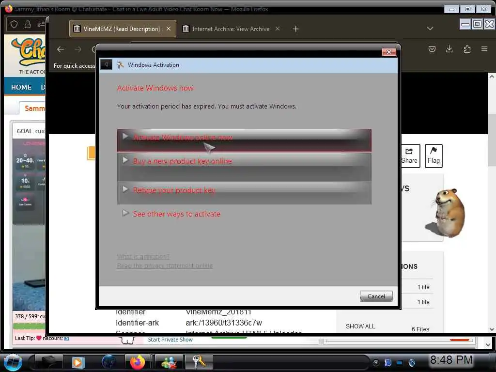Open the What is activation? link
496x372 pixels.
(143, 257)
